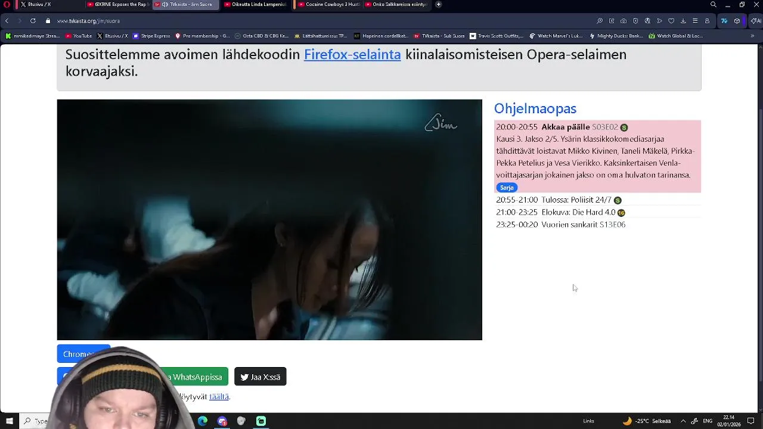This screenshot has height=429, width=763.
Task: Follow the Firefox-selainta link
Action: (352, 54)
